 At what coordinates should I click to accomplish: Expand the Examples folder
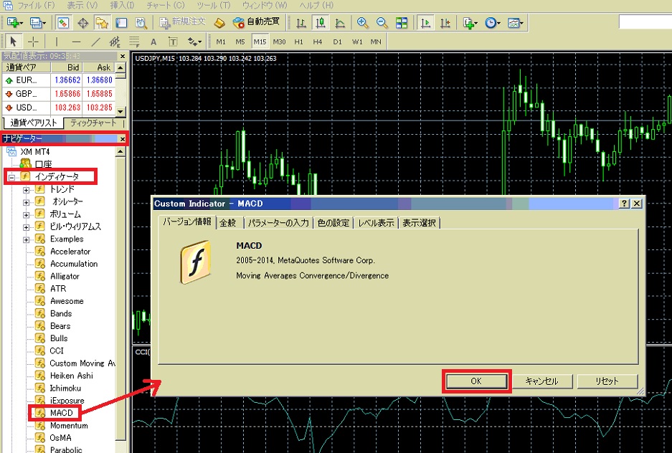[26, 240]
